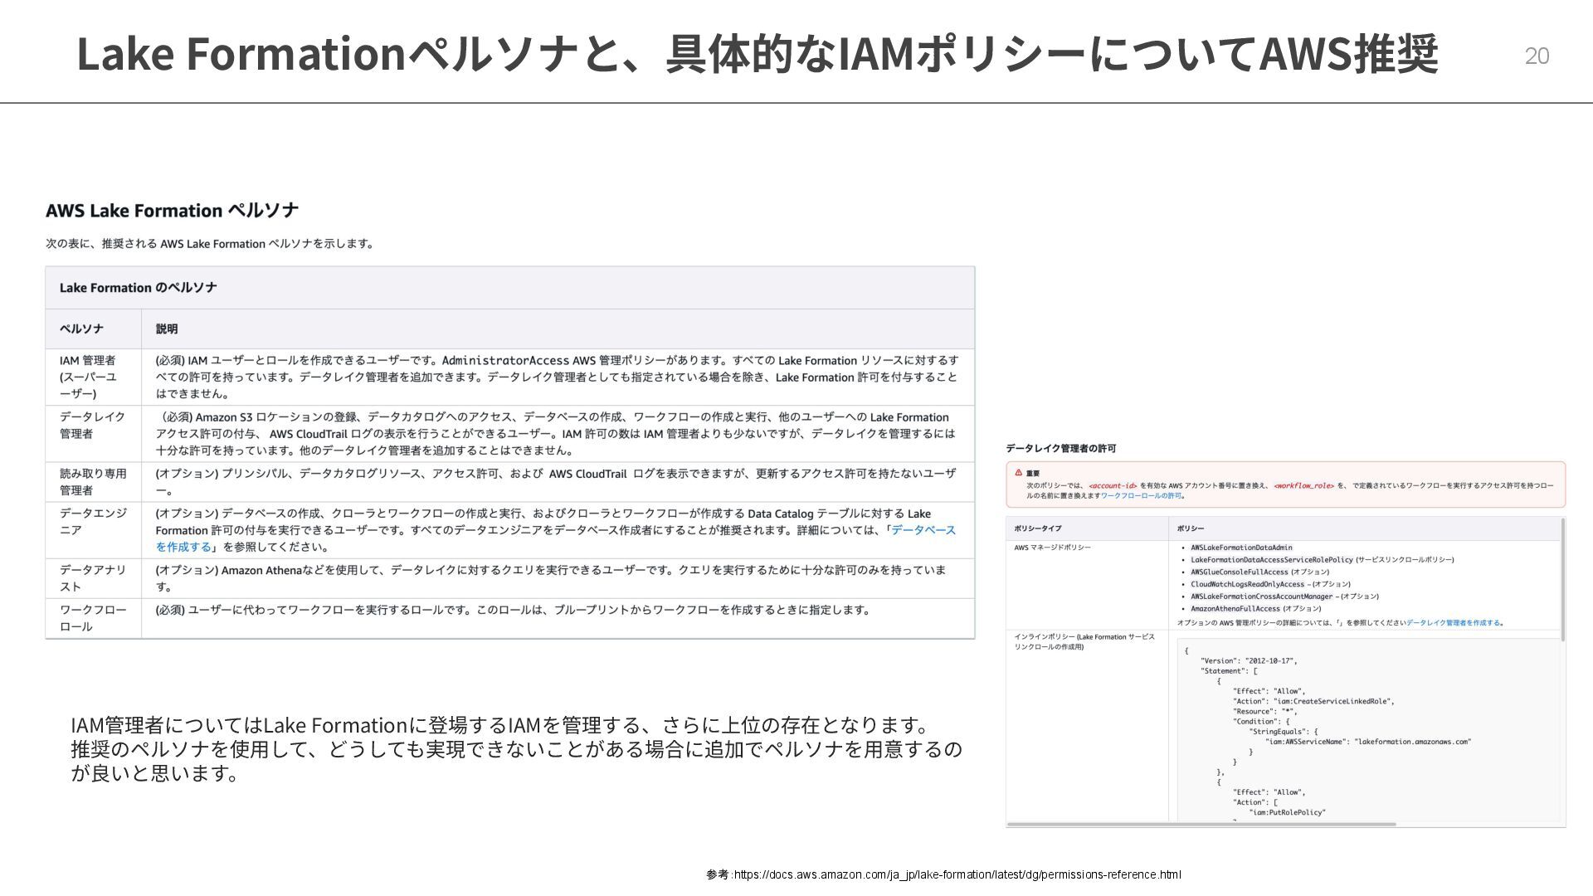Click the IAM 管理者 persona cell
The image size is (1593, 896).
coord(93,377)
